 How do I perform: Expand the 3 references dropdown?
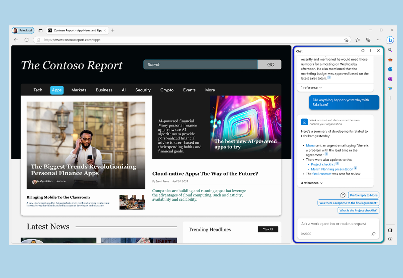pyautogui.click(x=312, y=183)
